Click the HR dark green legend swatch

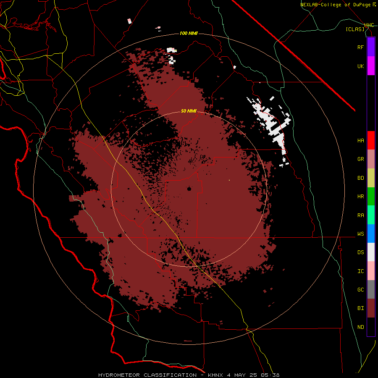[371, 197]
